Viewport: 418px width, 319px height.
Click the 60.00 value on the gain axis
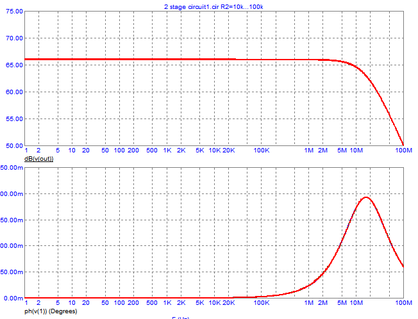(x=14, y=92)
